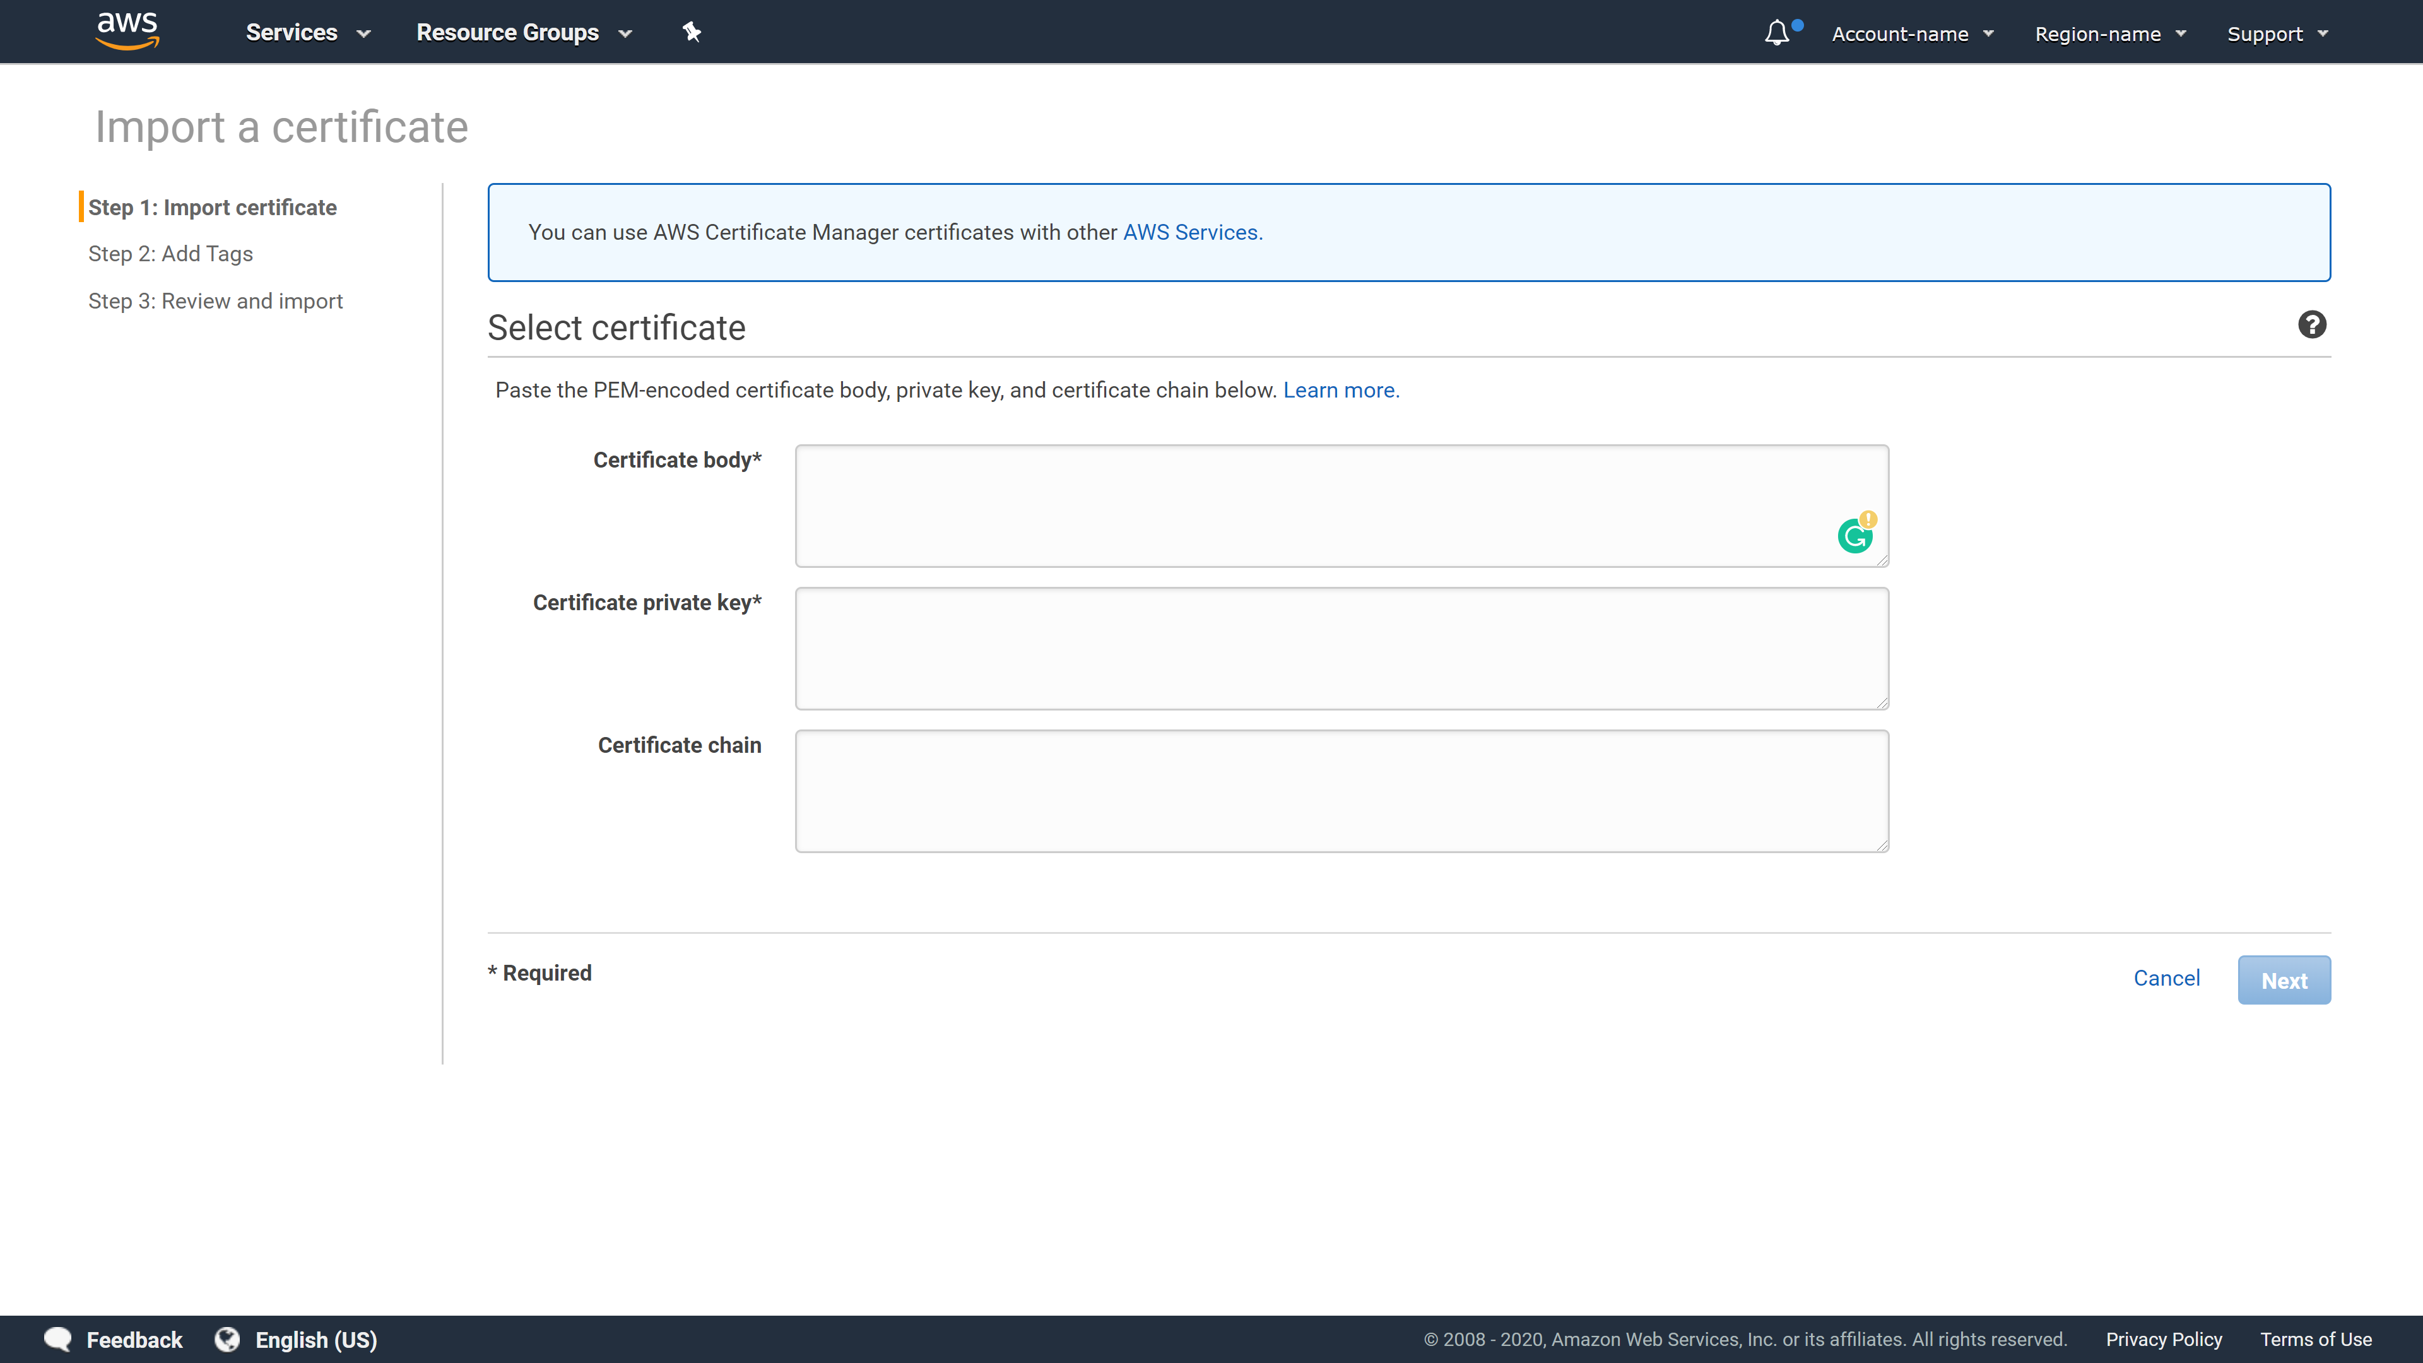Click the Certificate private key* label

(647, 603)
